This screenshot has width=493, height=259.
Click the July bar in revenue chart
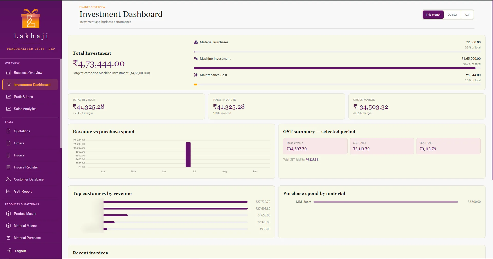pos(188,155)
